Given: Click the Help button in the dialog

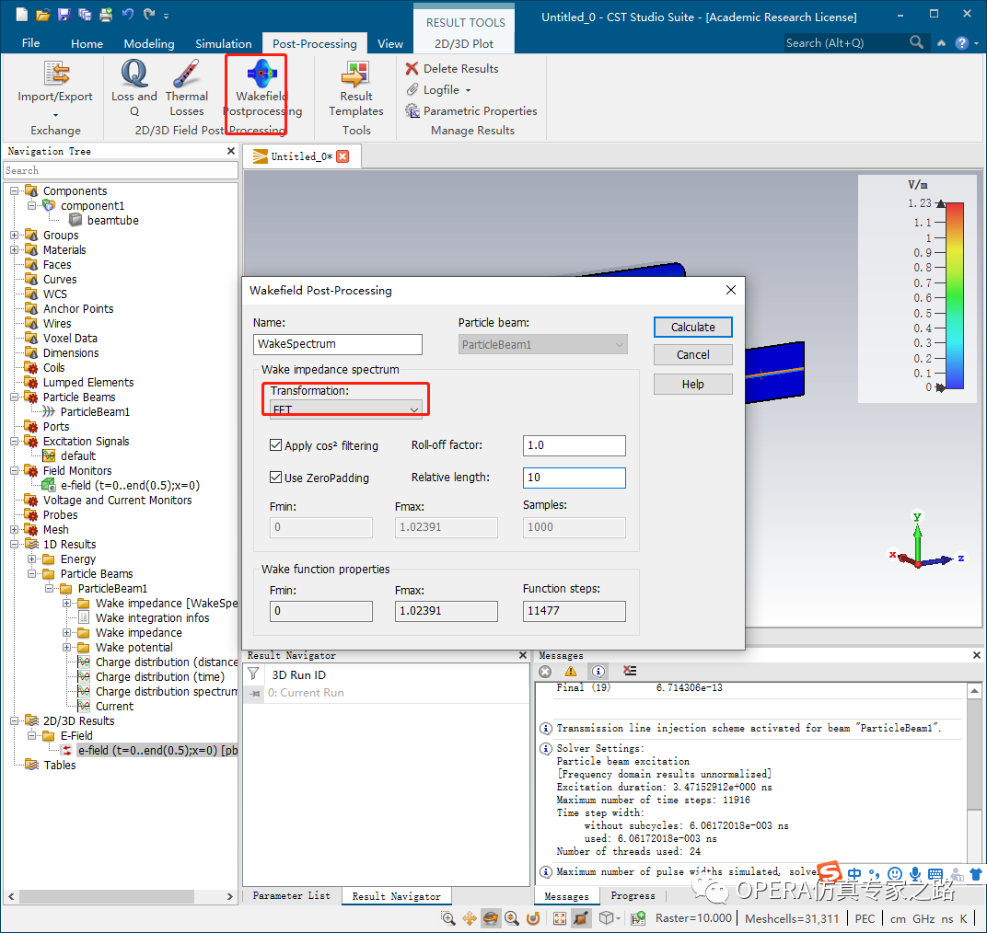Looking at the screenshot, I should [x=693, y=385].
